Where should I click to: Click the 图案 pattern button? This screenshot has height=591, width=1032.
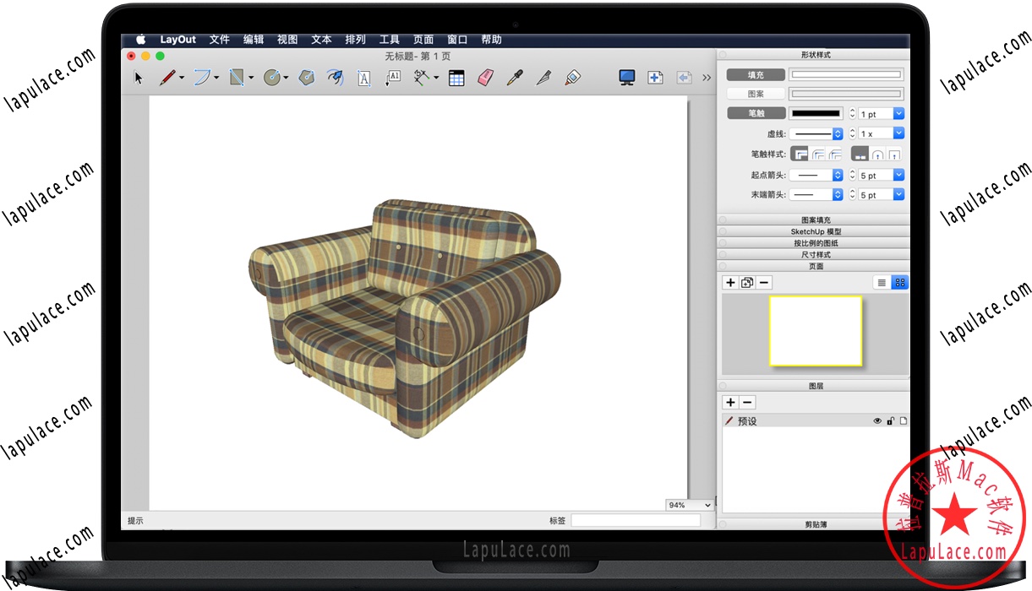coord(756,94)
